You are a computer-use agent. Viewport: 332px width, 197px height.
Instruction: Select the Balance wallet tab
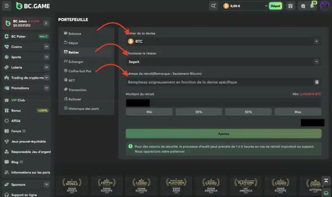tap(86, 33)
